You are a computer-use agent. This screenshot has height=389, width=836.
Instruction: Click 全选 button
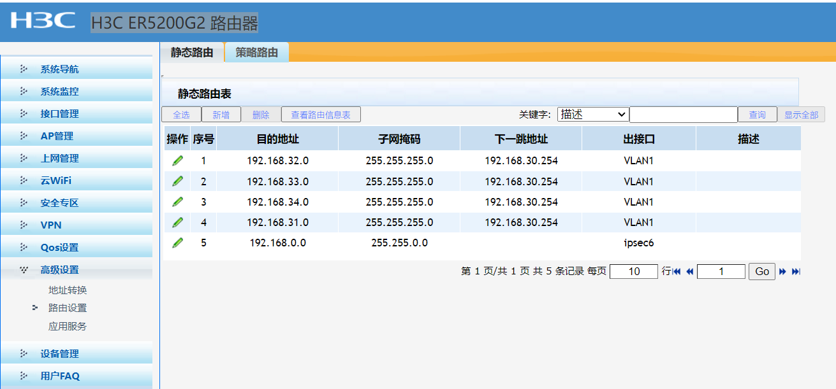[x=181, y=115]
